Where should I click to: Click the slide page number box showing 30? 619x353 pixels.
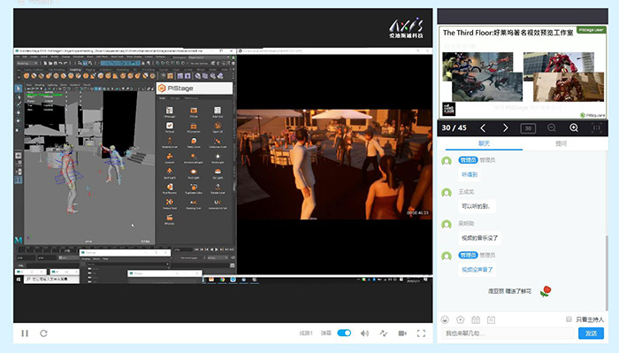click(528, 128)
